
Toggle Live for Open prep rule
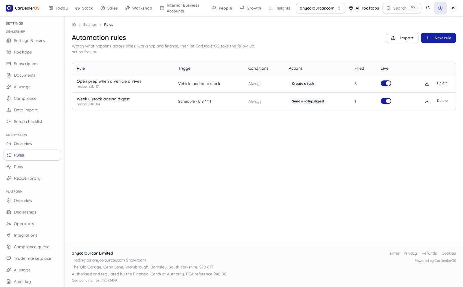[x=386, y=83]
